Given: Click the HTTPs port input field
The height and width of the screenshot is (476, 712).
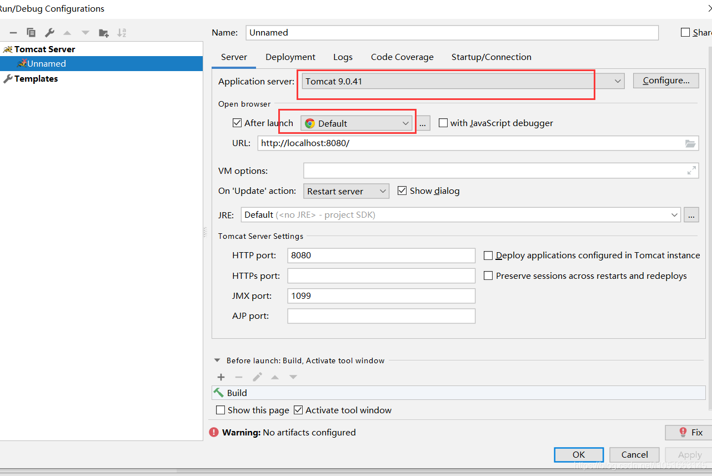Looking at the screenshot, I should pos(382,275).
